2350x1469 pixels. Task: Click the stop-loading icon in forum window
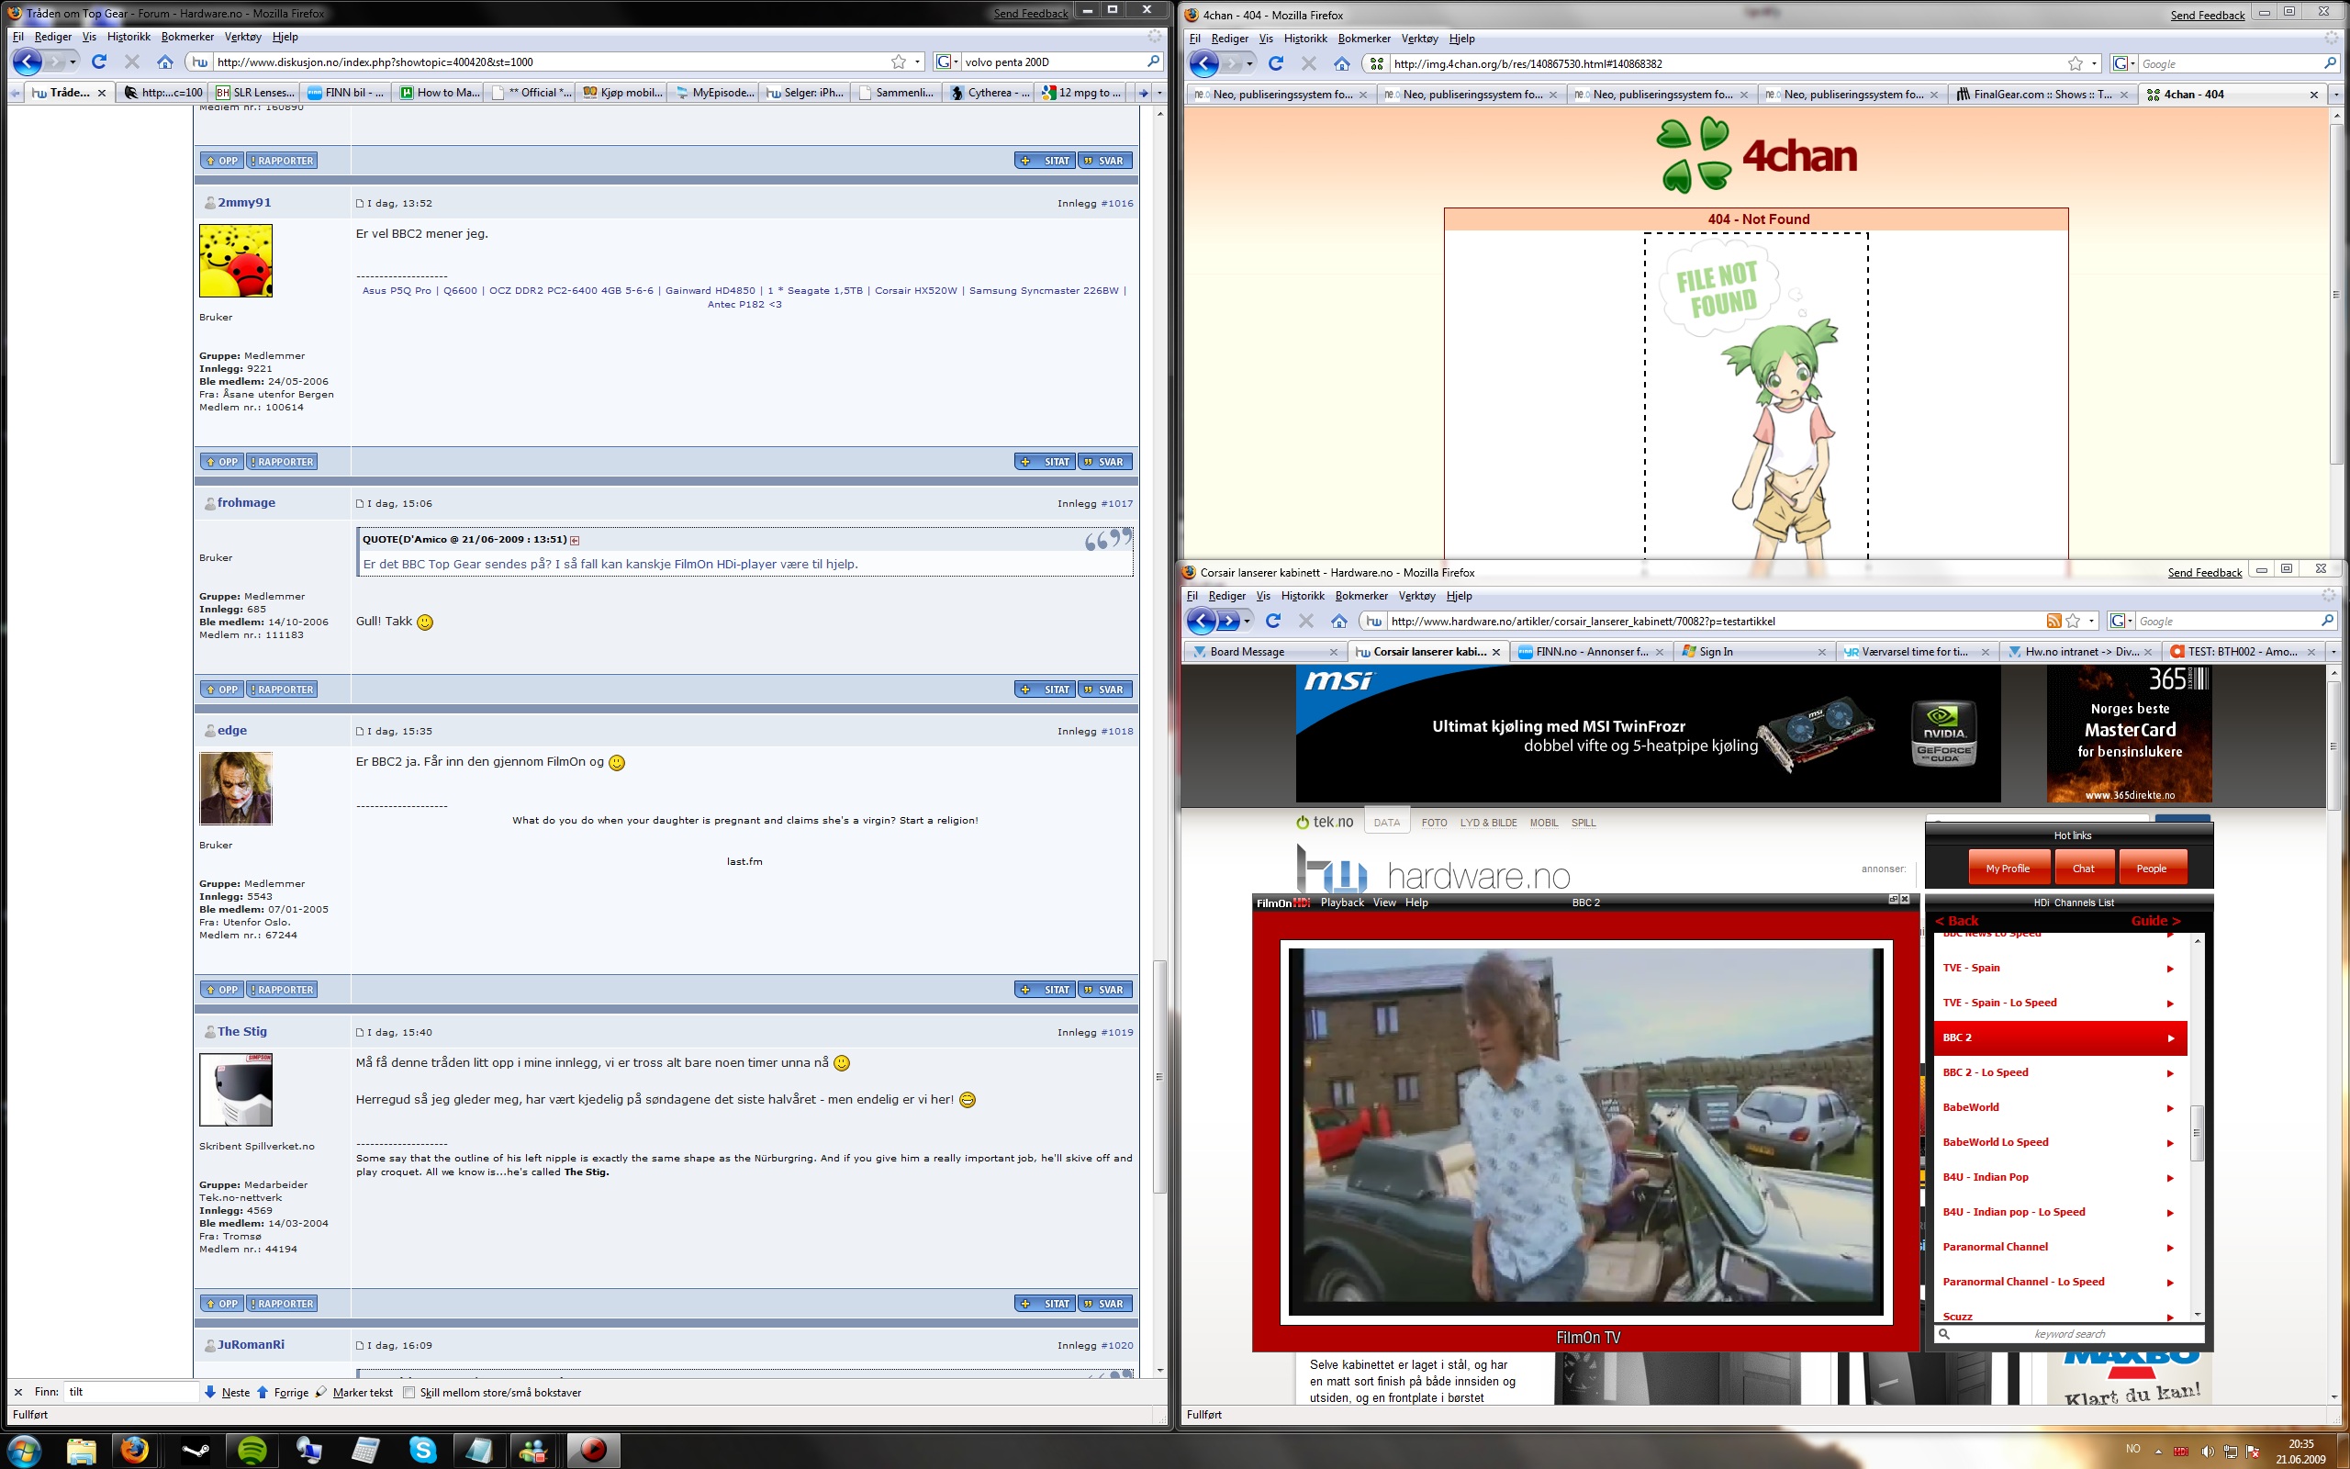coord(132,62)
